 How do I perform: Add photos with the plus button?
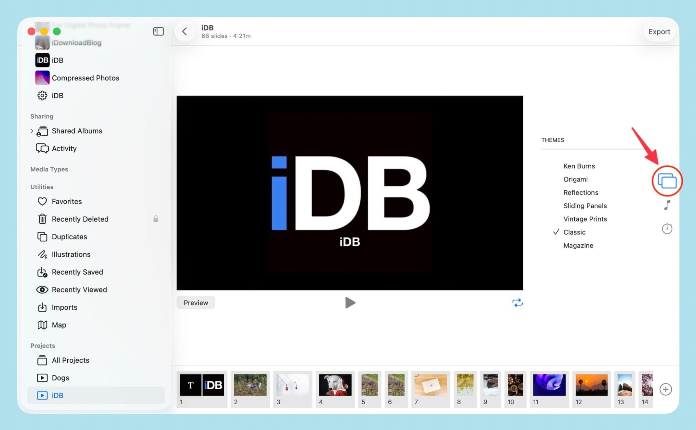click(x=665, y=389)
